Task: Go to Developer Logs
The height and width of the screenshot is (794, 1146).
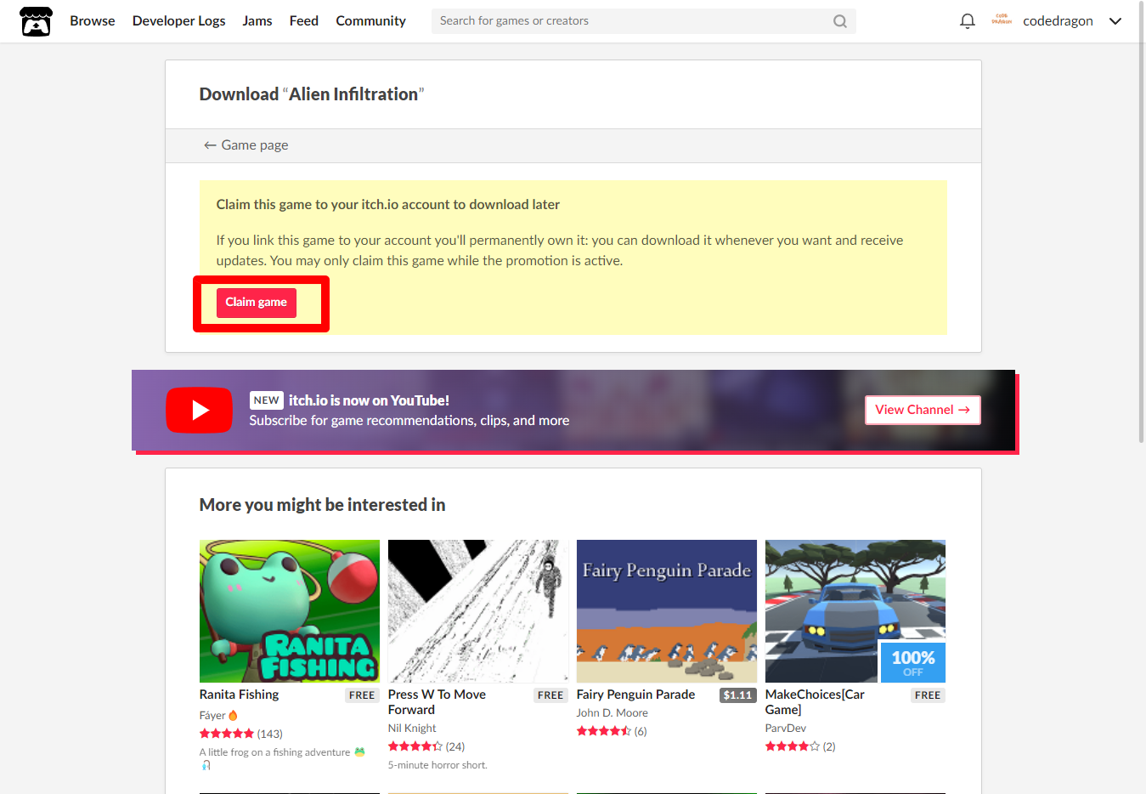Action: pyautogui.click(x=178, y=21)
